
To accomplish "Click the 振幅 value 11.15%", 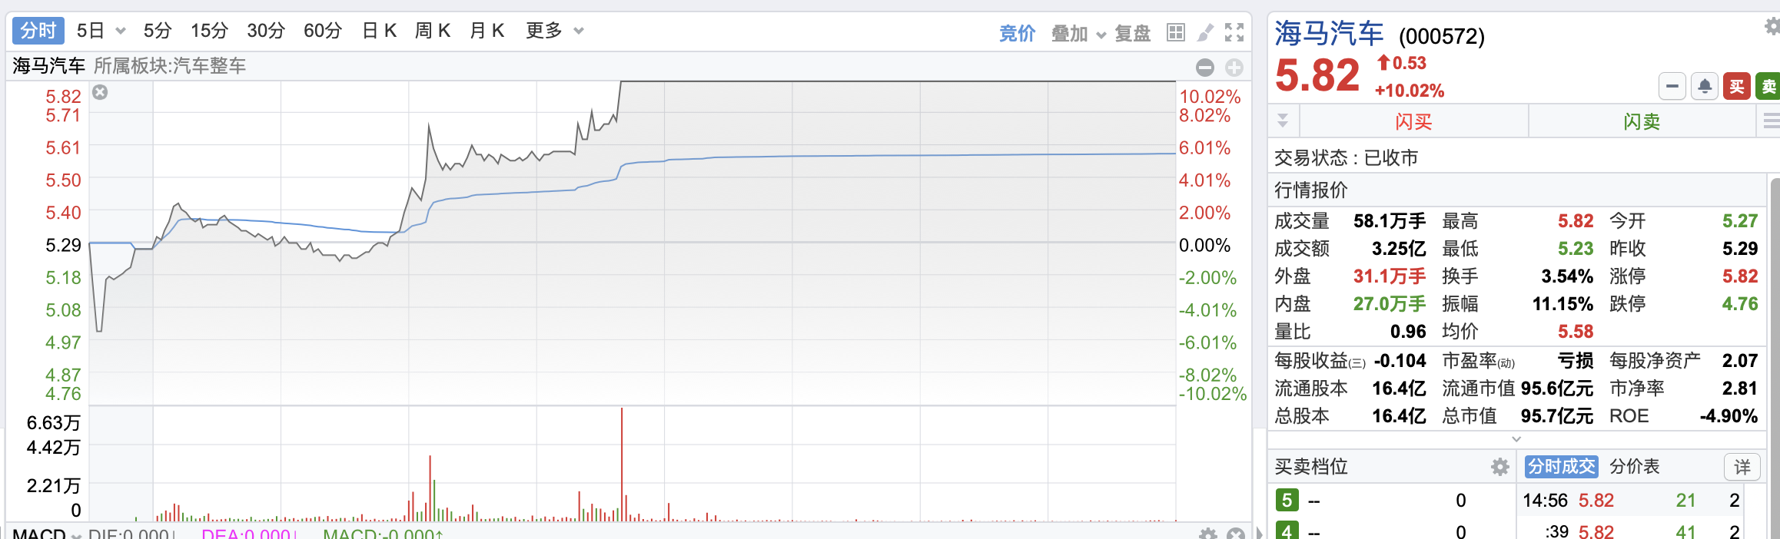I will (1562, 304).
